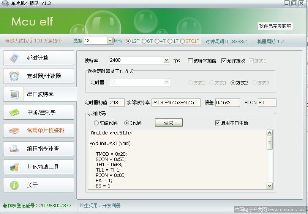Click the 时钟周期 0.08333us label
Image resolution: width=308 pixels, height=214 pixels.
point(226,41)
